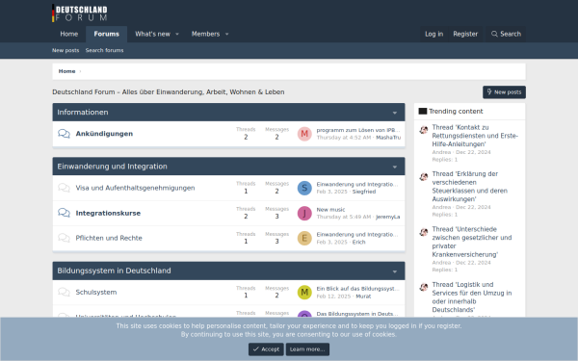578x361 pixels.
Task: Click the Pflichten und Rechte forum icon
Action: click(x=64, y=238)
